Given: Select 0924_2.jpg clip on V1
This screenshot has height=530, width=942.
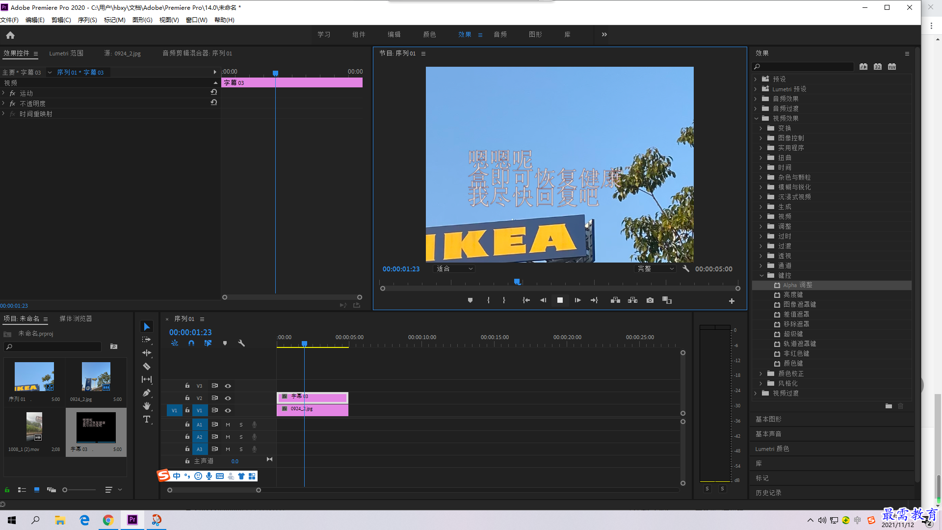Looking at the screenshot, I should pos(313,410).
